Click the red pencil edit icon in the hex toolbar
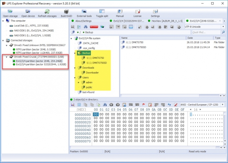 coord(176,105)
